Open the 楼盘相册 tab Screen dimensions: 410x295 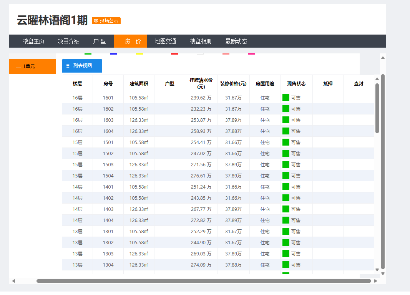point(201,41)
